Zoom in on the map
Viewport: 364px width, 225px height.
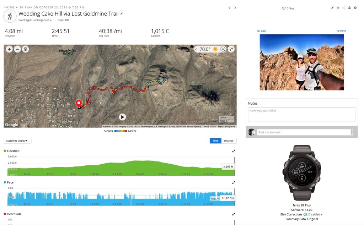point(9,49)
